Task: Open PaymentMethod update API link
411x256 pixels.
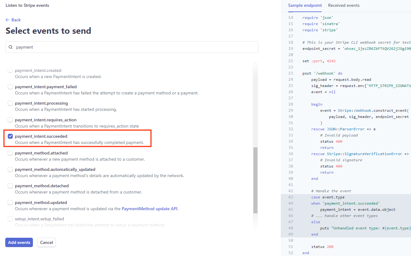Action: click(x=150, y=209)
